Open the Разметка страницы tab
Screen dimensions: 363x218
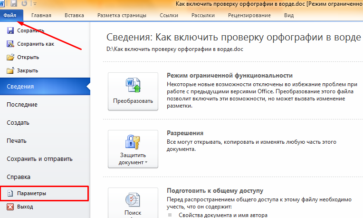tap(122, 16)
